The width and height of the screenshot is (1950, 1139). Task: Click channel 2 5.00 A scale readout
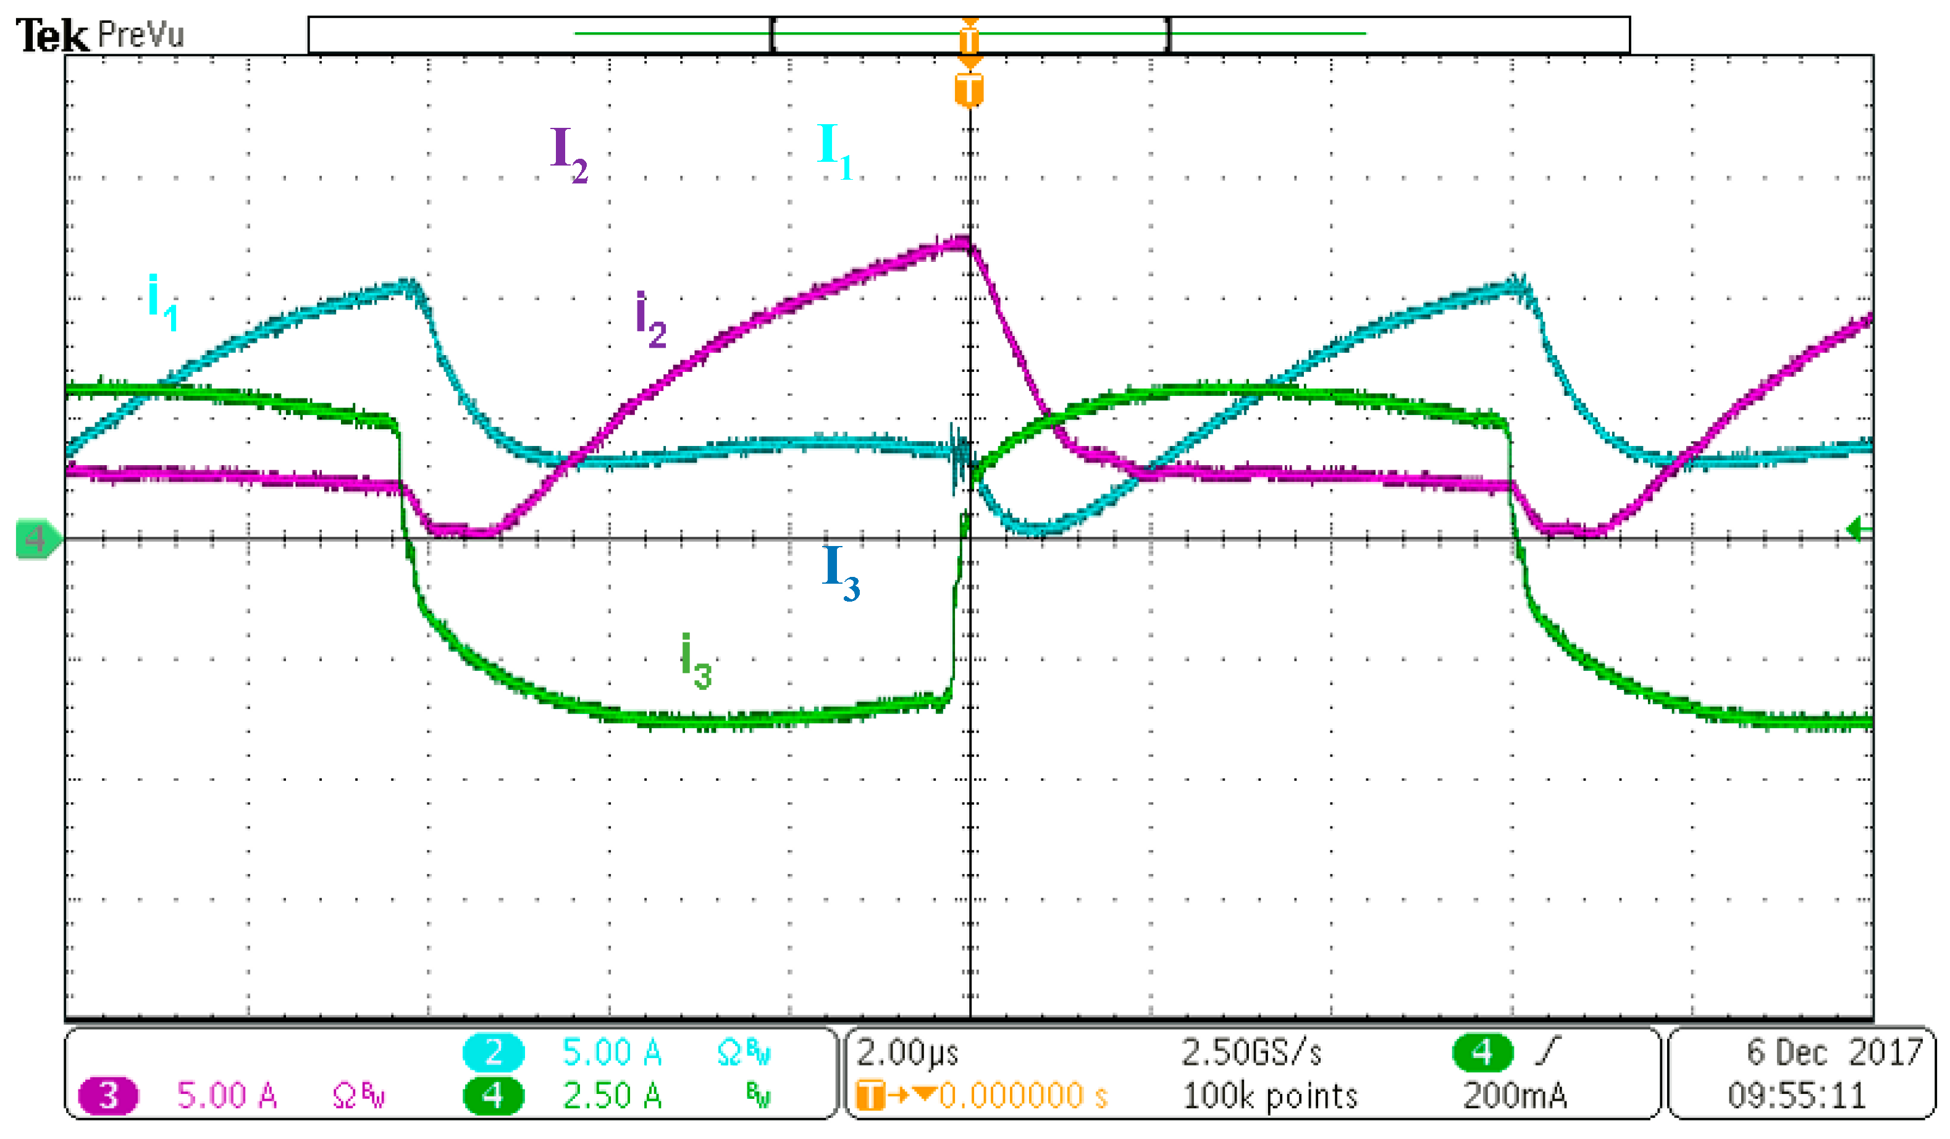(612, 1053)
